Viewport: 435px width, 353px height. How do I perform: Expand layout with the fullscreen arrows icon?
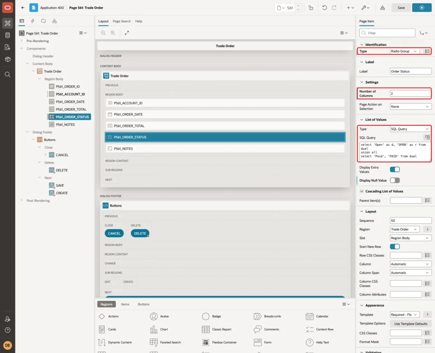coord(127,33)
